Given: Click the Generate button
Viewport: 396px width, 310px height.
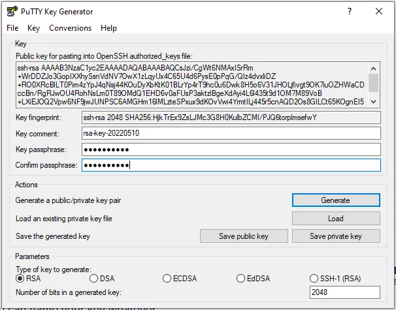Looking at the screenshot, I should [x=336, y=200].
